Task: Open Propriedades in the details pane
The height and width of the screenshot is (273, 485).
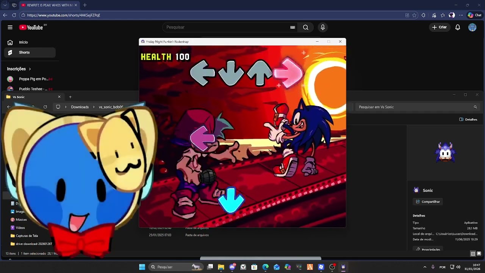Action: 428,249
